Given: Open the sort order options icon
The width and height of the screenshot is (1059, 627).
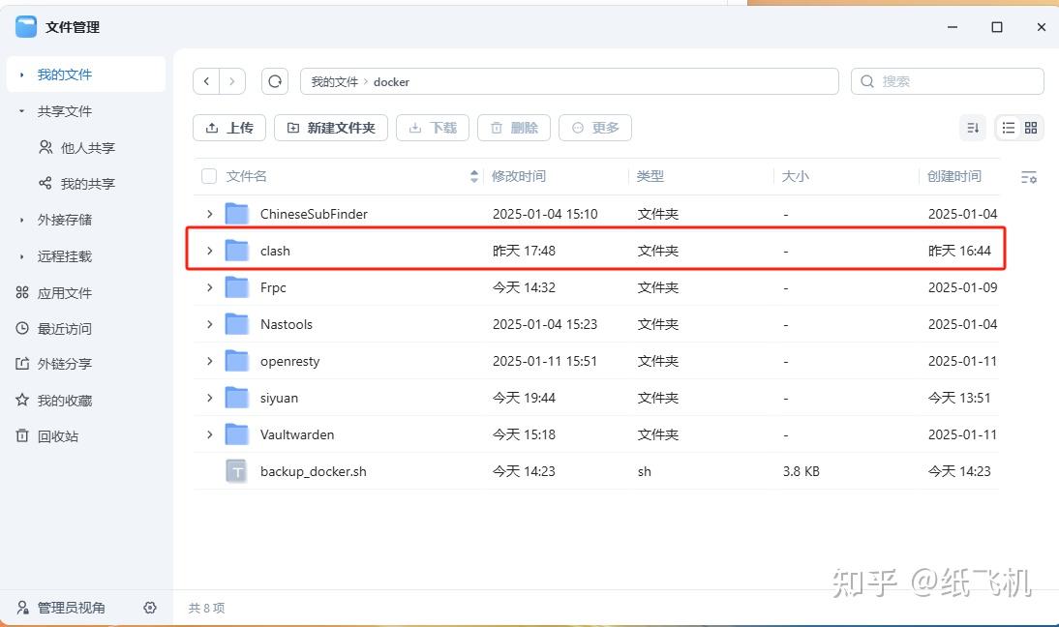Looking at the screenshot, I should tap(973, 127).
